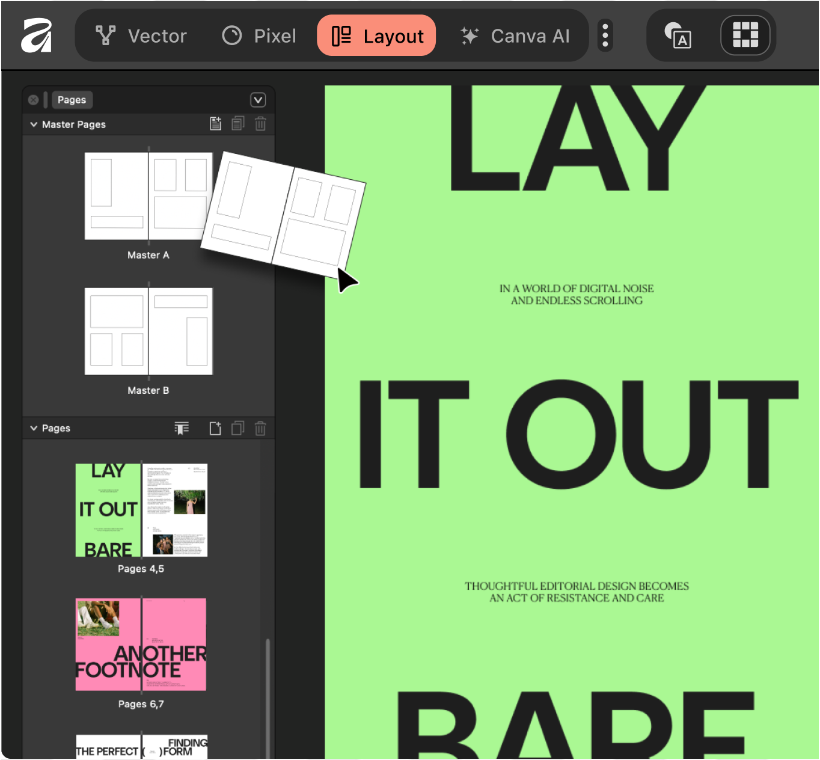This screenshot has height=760, width=820.
Task: Select the Pages 4,5 spread
Action: pyautogui.click(x=141, y=509)
